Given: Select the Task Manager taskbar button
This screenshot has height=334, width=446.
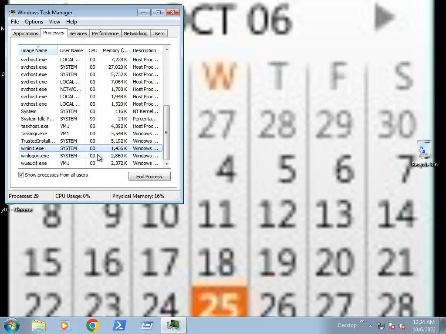Looking at the screenshot, I should coord(174,325).
